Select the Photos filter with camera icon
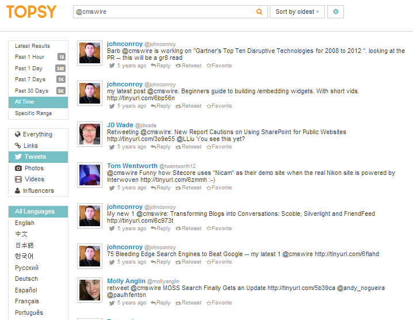 tap(34, 168)
